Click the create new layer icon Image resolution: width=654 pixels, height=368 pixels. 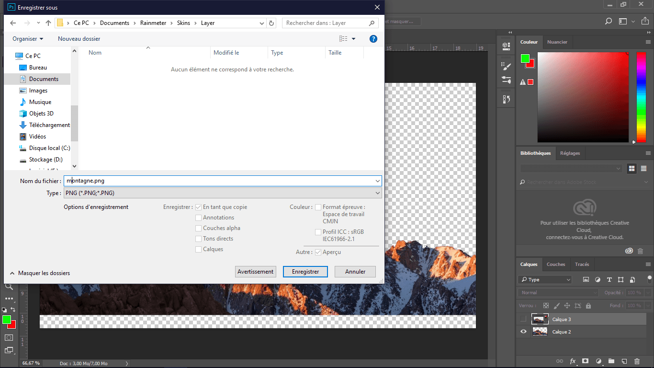(624, 361)
